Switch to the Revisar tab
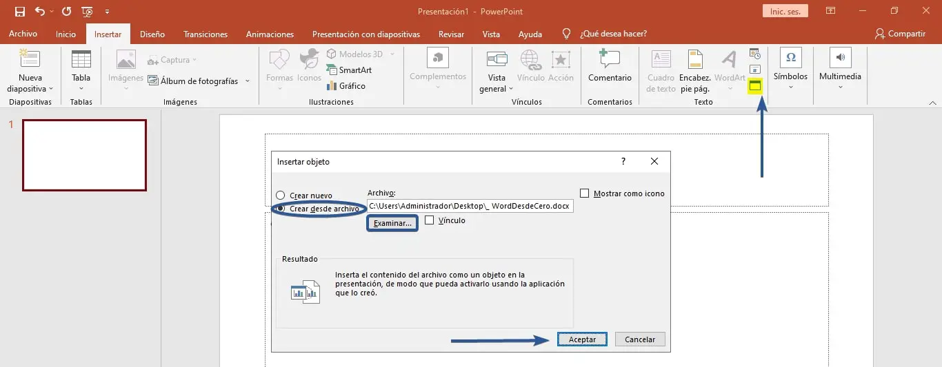 451,34
